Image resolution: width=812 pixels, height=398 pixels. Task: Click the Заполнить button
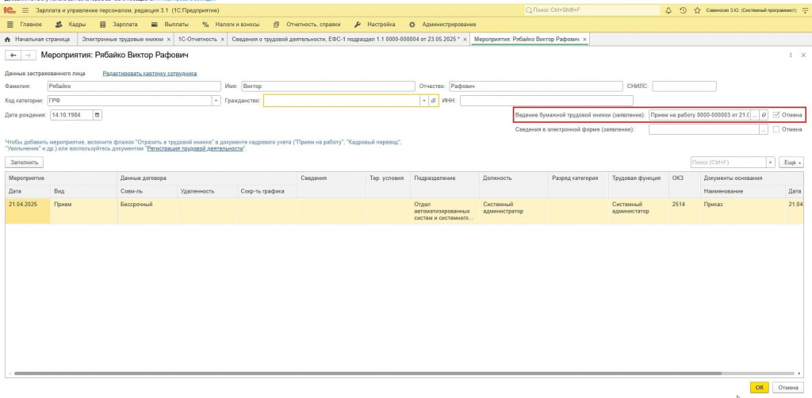[x=25, y=163]
